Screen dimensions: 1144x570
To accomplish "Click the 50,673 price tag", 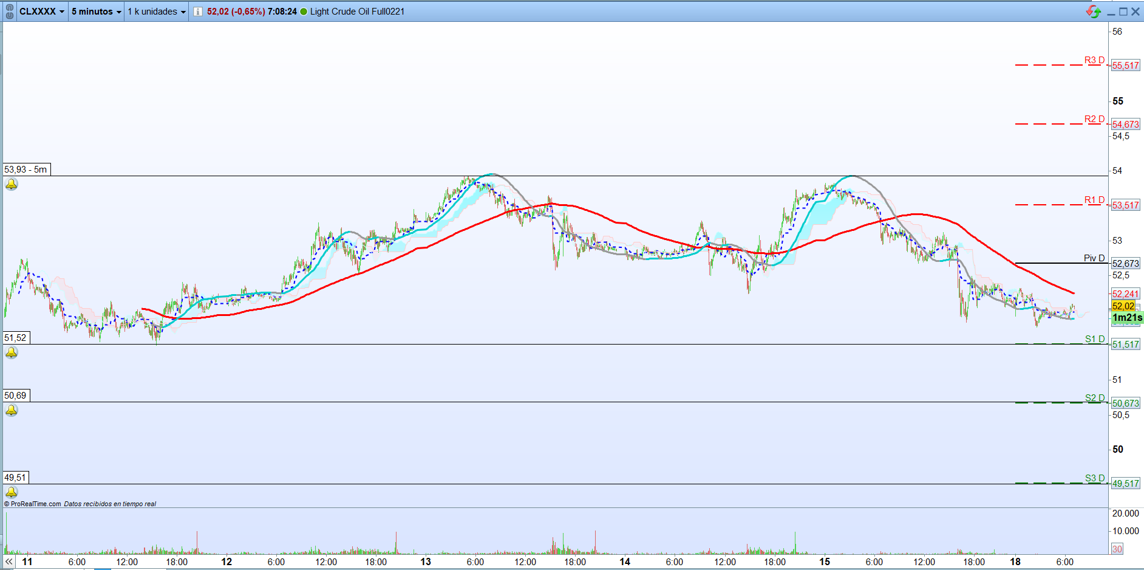I will coord(1125,403).
